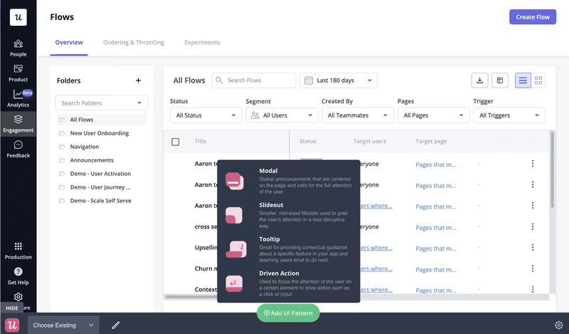The image size is (569, 334).
Task: Click the pink Userpilot builder logo
Action: tap(12, 325)
